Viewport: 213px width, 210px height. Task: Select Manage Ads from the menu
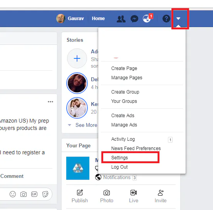tap(124, 125)
